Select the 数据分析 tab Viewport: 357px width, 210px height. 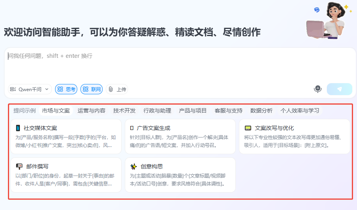[x=262, y=111]
